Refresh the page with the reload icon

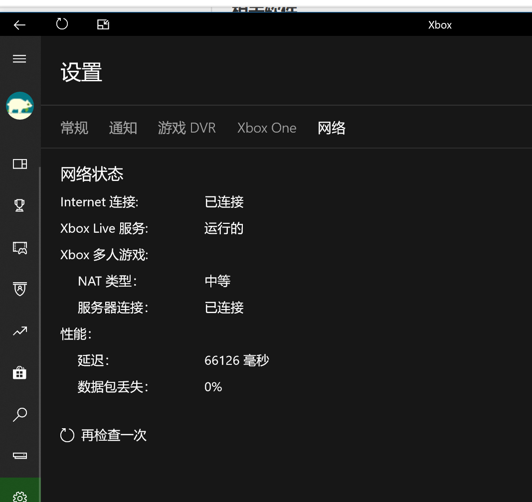point(62,24)
